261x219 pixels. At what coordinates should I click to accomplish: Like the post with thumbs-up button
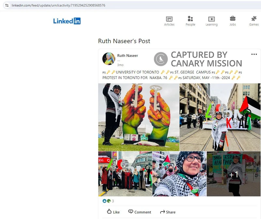(113, 212)
